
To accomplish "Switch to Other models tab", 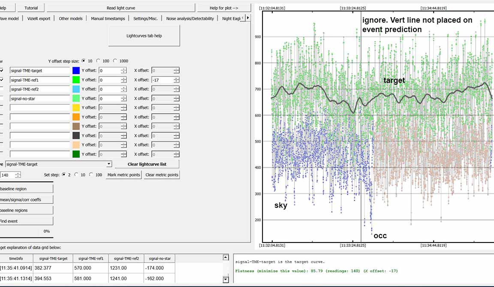I will tap(71, 18).
